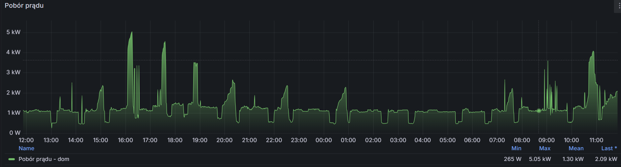Click the 5.05 kW maximum value

(x=540, y=159)
